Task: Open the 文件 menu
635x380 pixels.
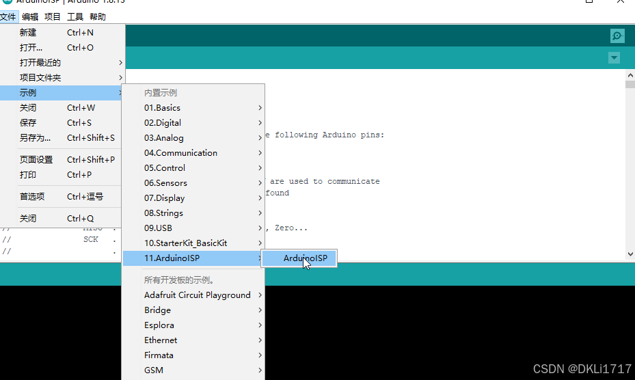Action: tap(8, 16)
